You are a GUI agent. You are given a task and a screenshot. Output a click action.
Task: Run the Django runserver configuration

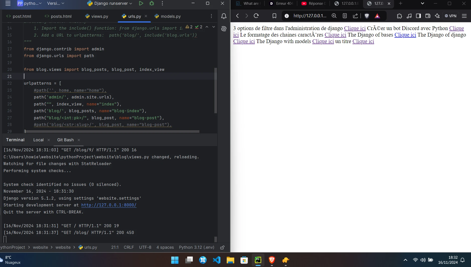141,4
